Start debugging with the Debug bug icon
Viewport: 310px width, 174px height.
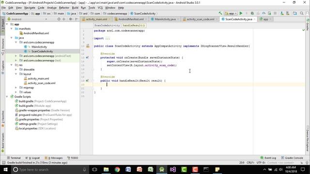point(252,13)
